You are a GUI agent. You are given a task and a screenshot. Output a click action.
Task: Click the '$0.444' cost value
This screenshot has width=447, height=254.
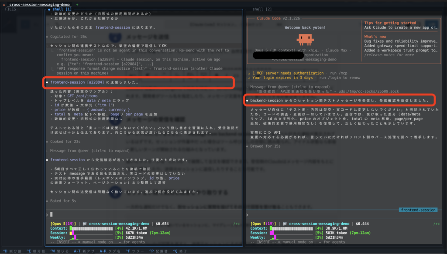click(x=362, y=224)
